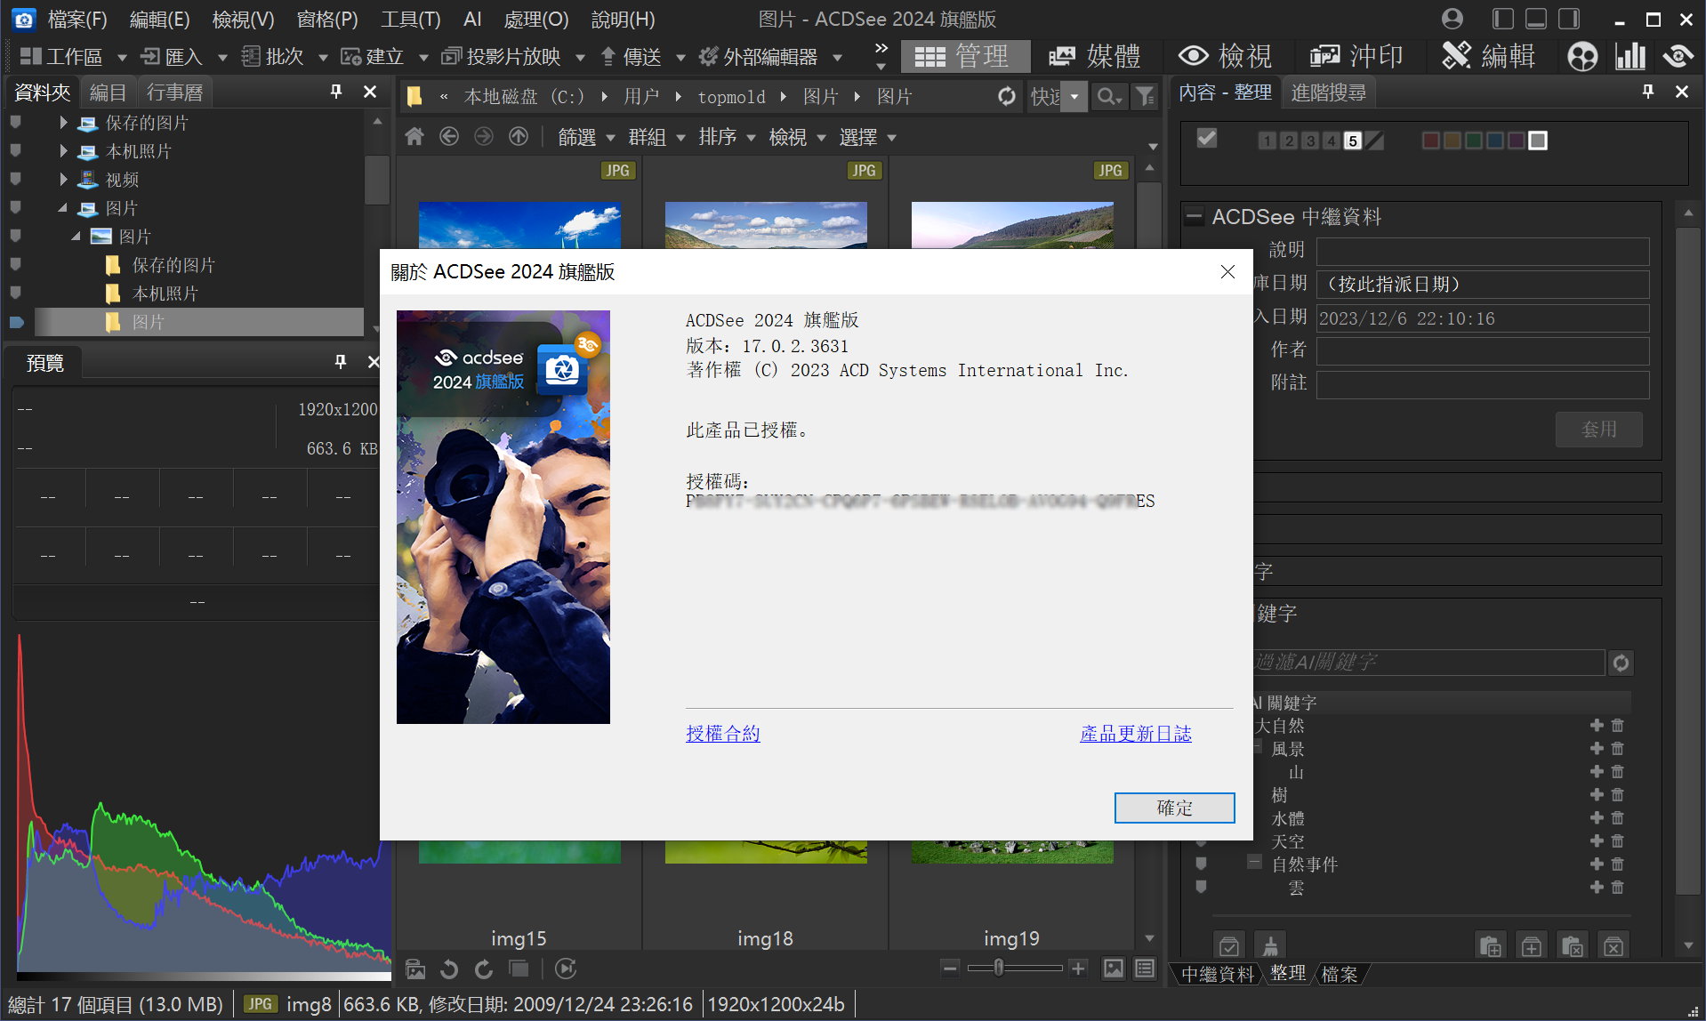
Task: Click the funnel filter icon
Action: click(1146, 96)
